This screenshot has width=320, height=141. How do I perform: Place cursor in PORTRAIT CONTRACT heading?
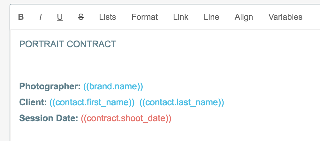tap(68, 44)
